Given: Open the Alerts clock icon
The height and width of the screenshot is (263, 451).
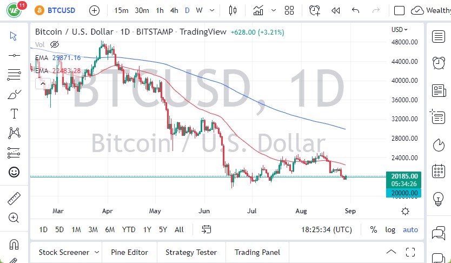Looking at the screenshot, I should 315,10.
